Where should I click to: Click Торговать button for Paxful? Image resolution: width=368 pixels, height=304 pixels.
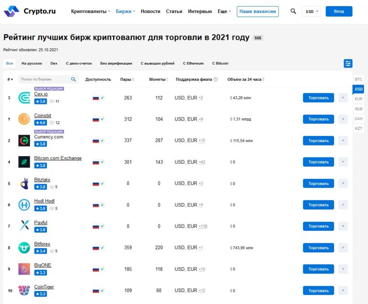tap(318, 226)
